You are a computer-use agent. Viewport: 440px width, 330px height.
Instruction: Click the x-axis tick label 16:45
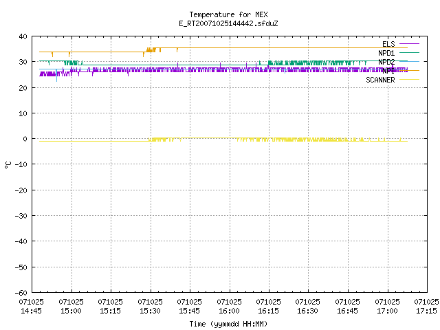click(348, 311)
